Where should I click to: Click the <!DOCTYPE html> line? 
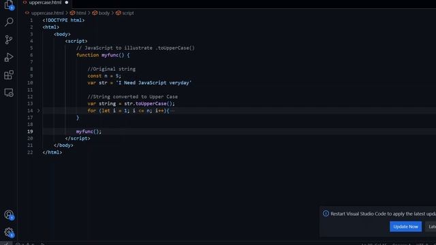(63, 20)
